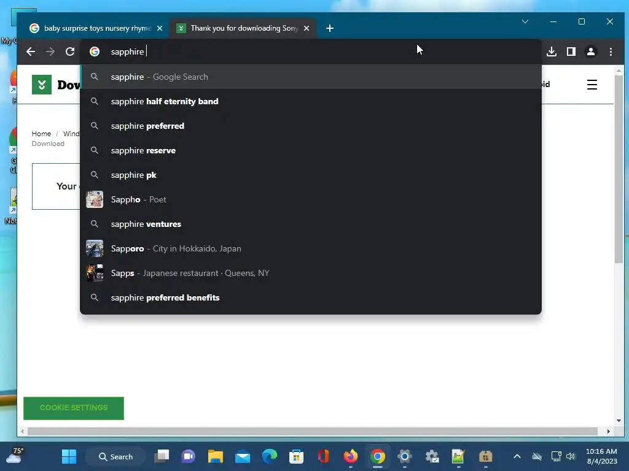Click the address bar containing sapphire
629x471 pixels.
[x=311, y=52]
